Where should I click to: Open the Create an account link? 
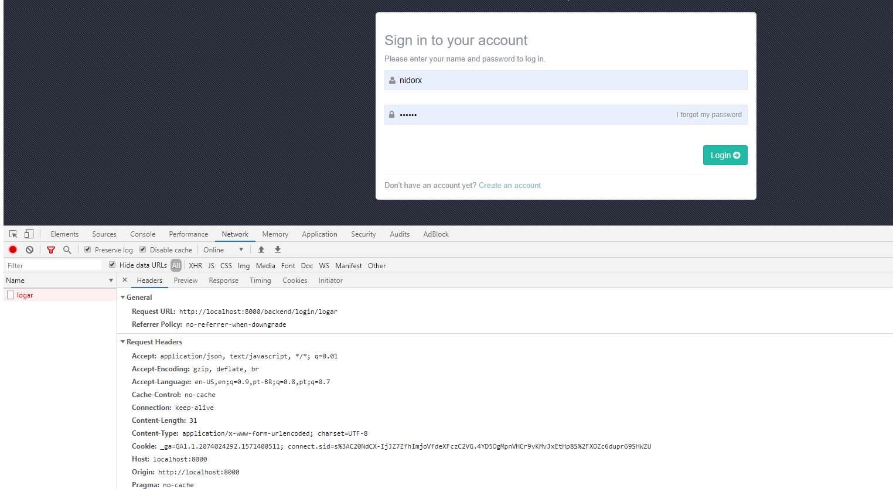(x=509, y=185)
